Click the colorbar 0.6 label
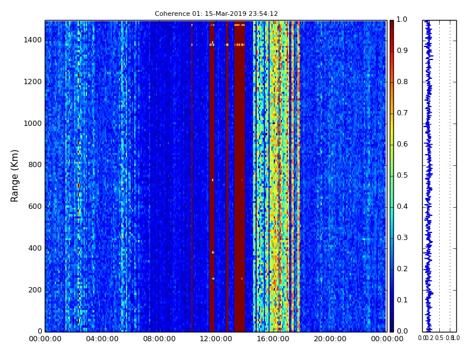The height and width of the screenshot is (353, 471). click(x=402, y=144)
